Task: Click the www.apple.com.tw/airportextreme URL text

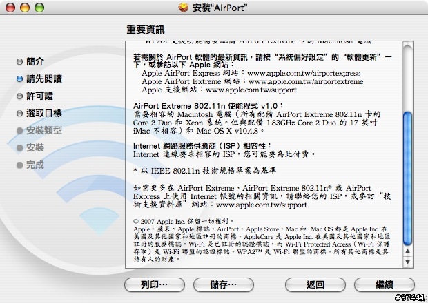Action: [306, 81]
